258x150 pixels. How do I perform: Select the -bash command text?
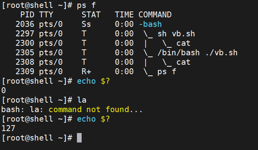150,24
